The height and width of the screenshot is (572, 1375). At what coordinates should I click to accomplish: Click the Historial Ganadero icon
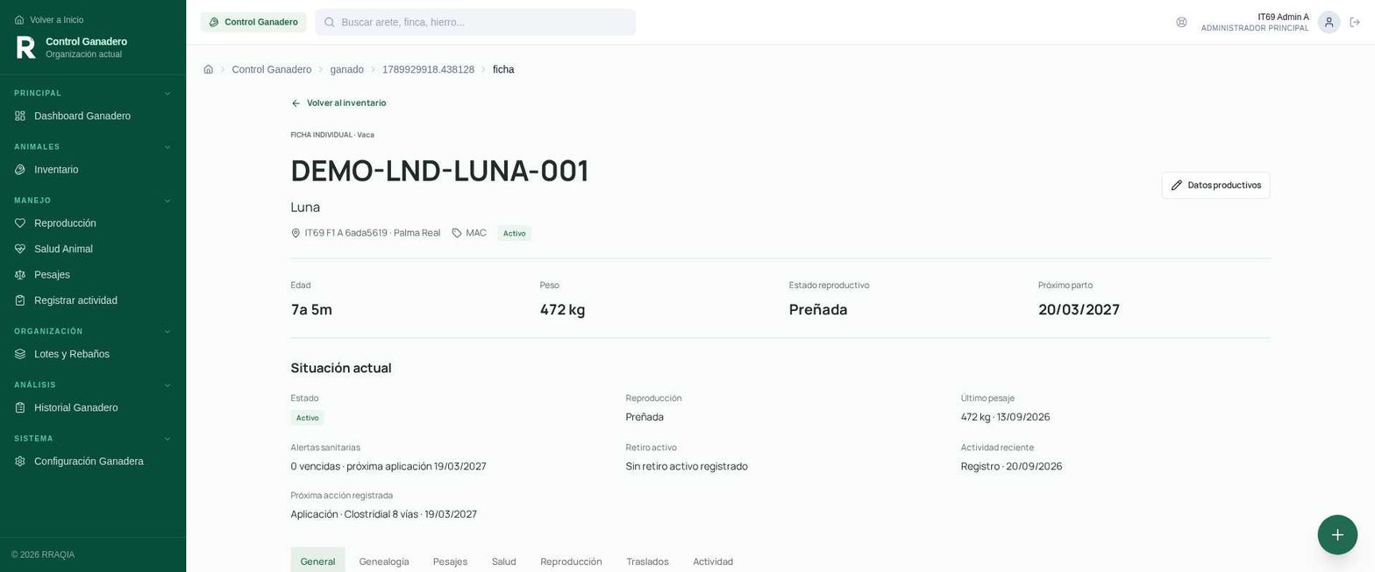click(x=20, y=408)
